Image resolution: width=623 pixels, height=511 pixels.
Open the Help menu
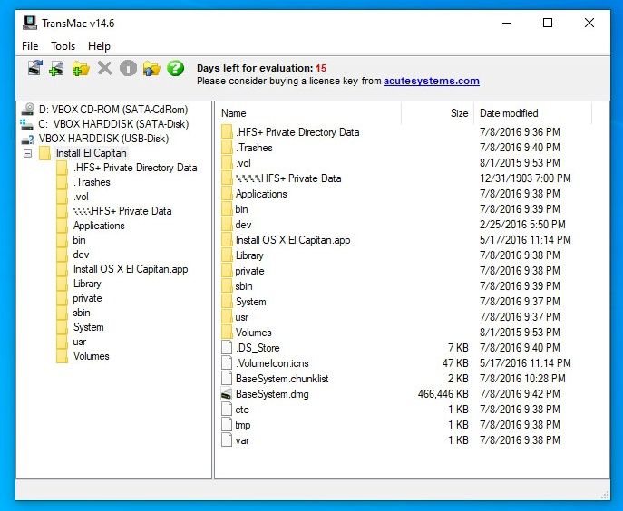tap(99, 46)
